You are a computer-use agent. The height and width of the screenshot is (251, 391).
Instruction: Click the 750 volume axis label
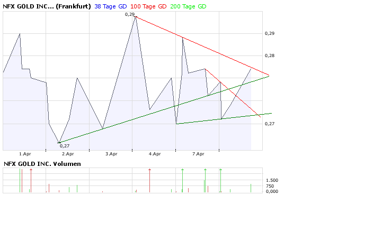point(270,186)
